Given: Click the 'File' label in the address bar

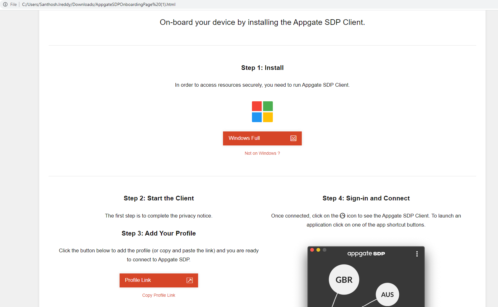Looking at the screenshot, I should coord(13,4).
